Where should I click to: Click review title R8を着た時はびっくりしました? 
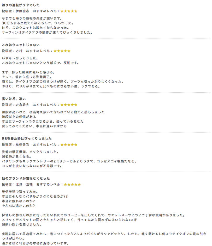point(27,139)
